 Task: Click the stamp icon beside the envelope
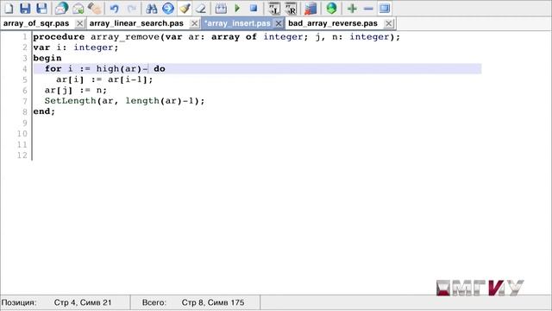tap(94, 8)
